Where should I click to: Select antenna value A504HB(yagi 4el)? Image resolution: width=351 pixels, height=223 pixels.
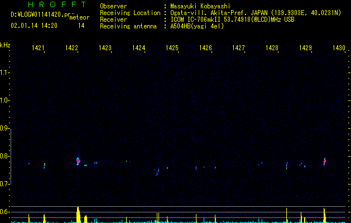click(197, 26)
